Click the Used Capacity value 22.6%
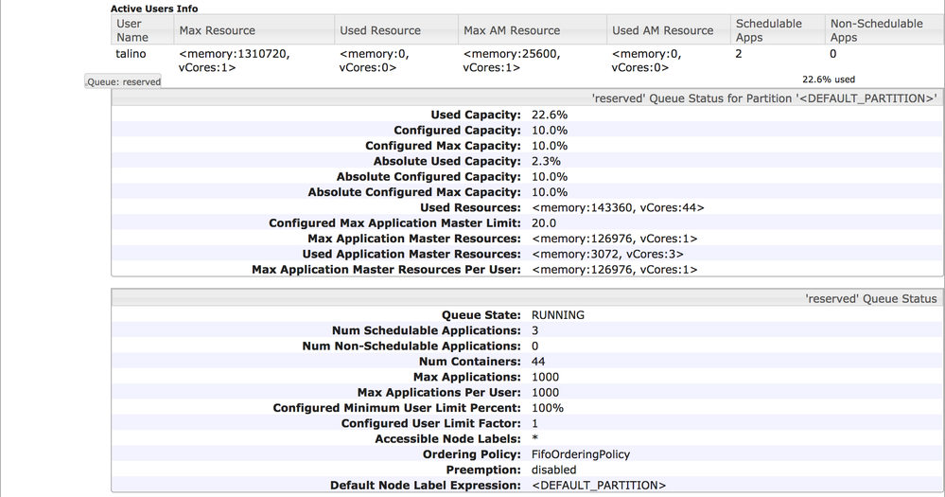The image size is (945, 497). pyautogui.click(x=550, y=115)
